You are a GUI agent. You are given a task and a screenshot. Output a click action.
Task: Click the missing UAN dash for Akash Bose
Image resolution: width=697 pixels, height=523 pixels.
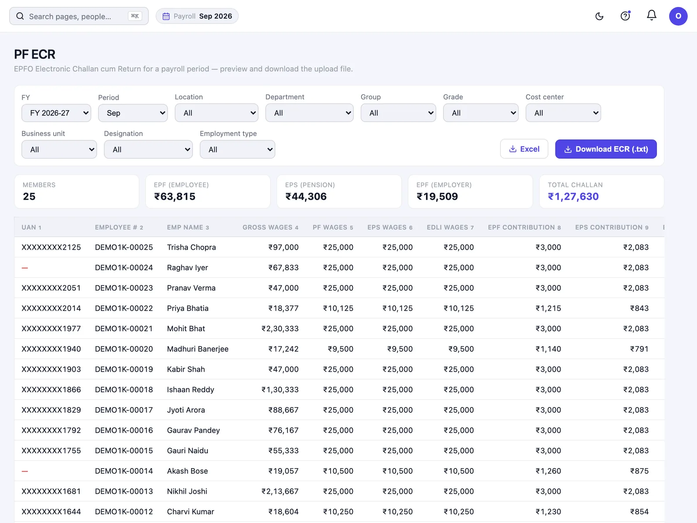(25, 471)
